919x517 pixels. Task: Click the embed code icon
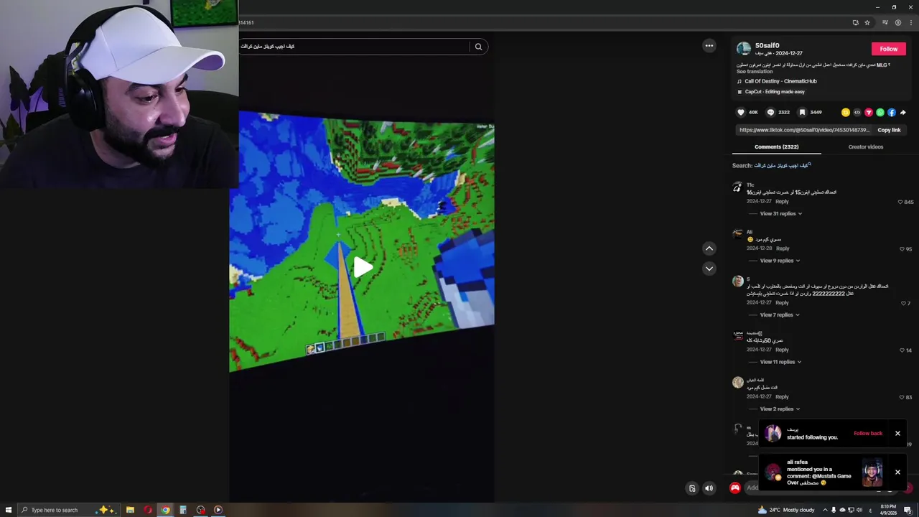(x=857, y=113)
